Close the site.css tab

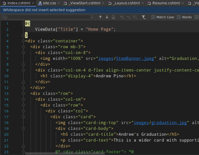(59, 3)
